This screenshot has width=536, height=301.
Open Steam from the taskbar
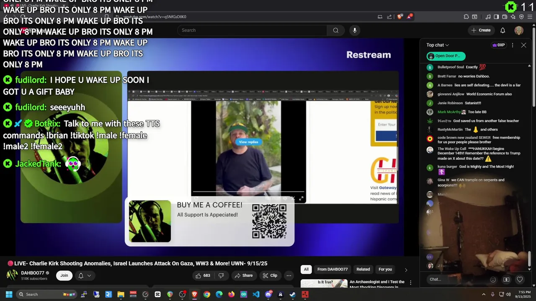[293, 294]
